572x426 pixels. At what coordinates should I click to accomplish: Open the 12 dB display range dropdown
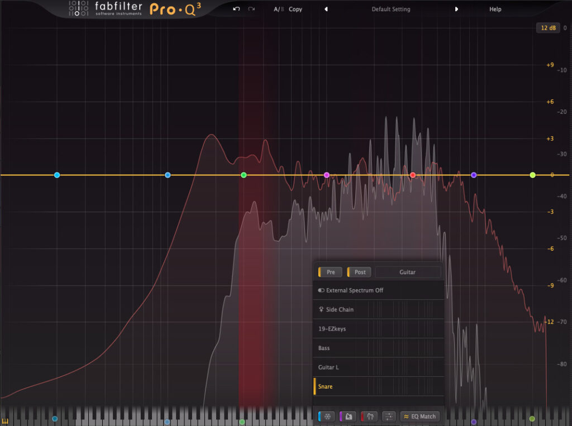pos(547,28)
